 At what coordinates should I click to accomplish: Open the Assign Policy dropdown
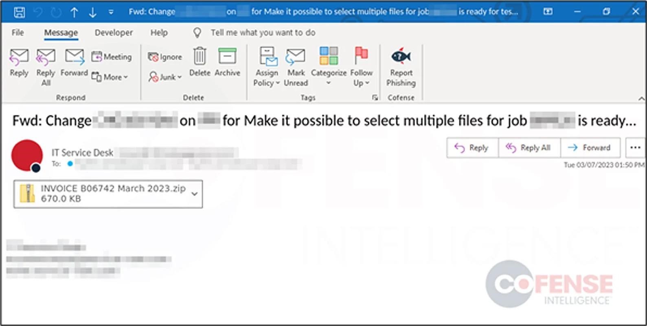[x=267, y=65]
